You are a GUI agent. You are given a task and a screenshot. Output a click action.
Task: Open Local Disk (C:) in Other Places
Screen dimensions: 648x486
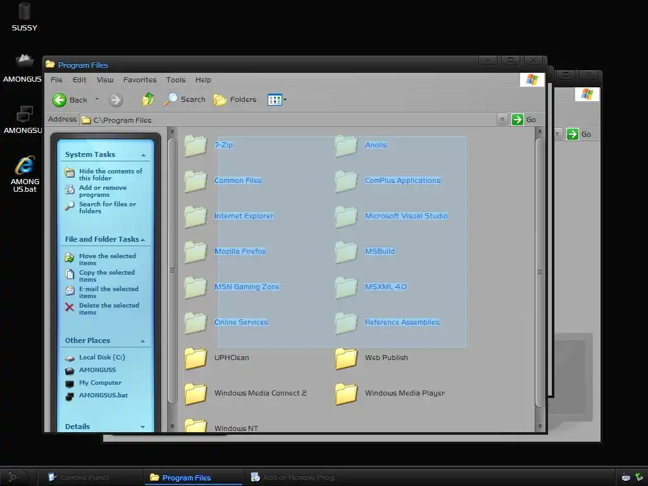click(102, 357)
